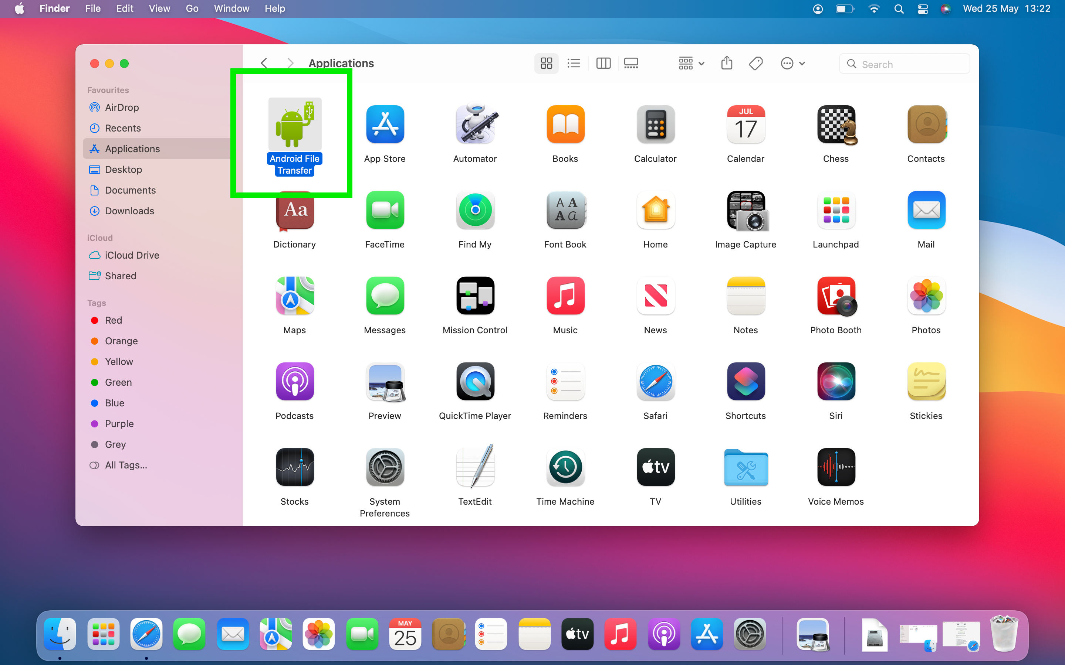Open Trash in the Dock

[x=1004, y=633]
